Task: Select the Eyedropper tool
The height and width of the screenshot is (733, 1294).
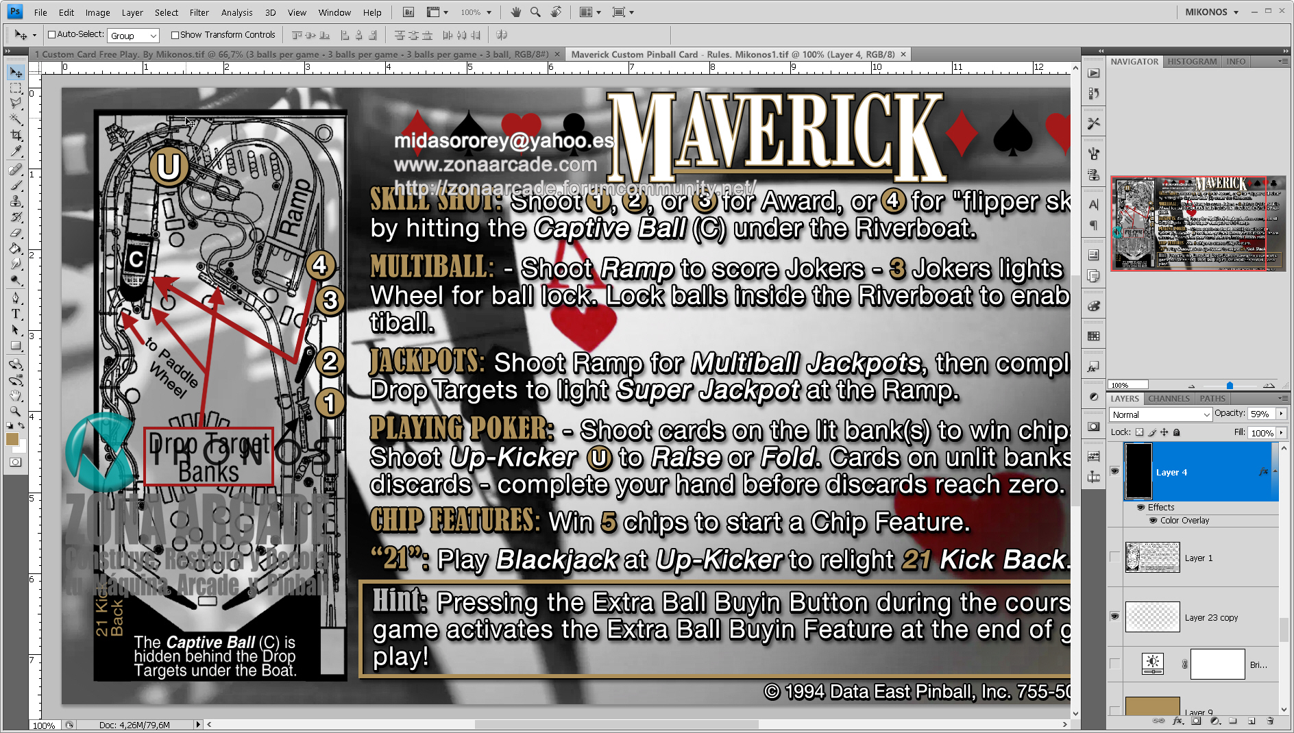Action: coord(15,151)
